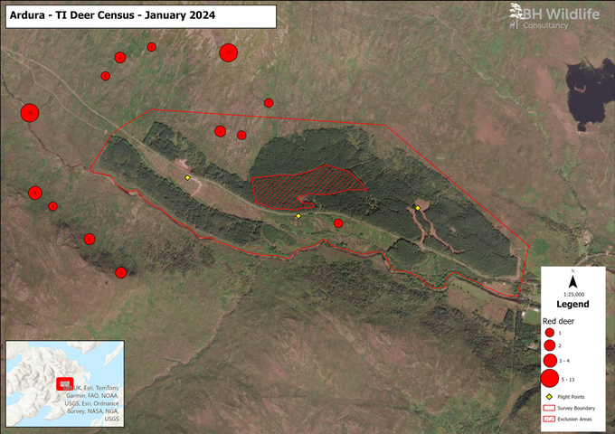Screen dimensions: 615x434
Task: Click the 'Red deer' legend label
Action: click(x=558, y=321)
